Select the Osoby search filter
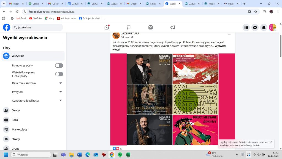The width and height of the screenshot is (282, 159). point(16,110)
